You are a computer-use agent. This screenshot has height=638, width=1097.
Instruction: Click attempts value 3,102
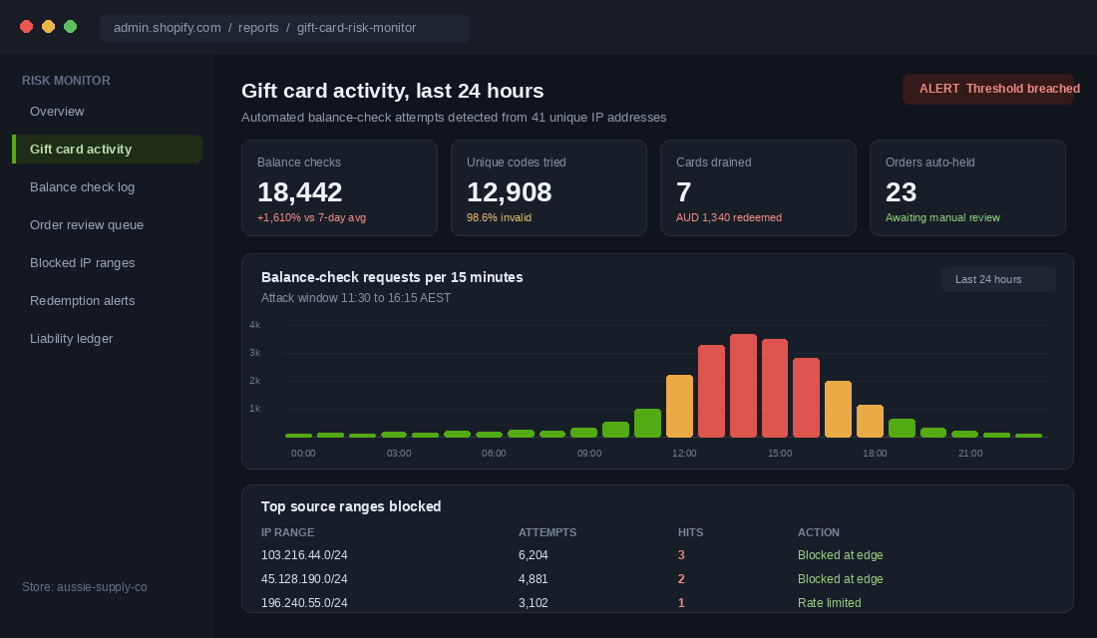coord(534,602)
